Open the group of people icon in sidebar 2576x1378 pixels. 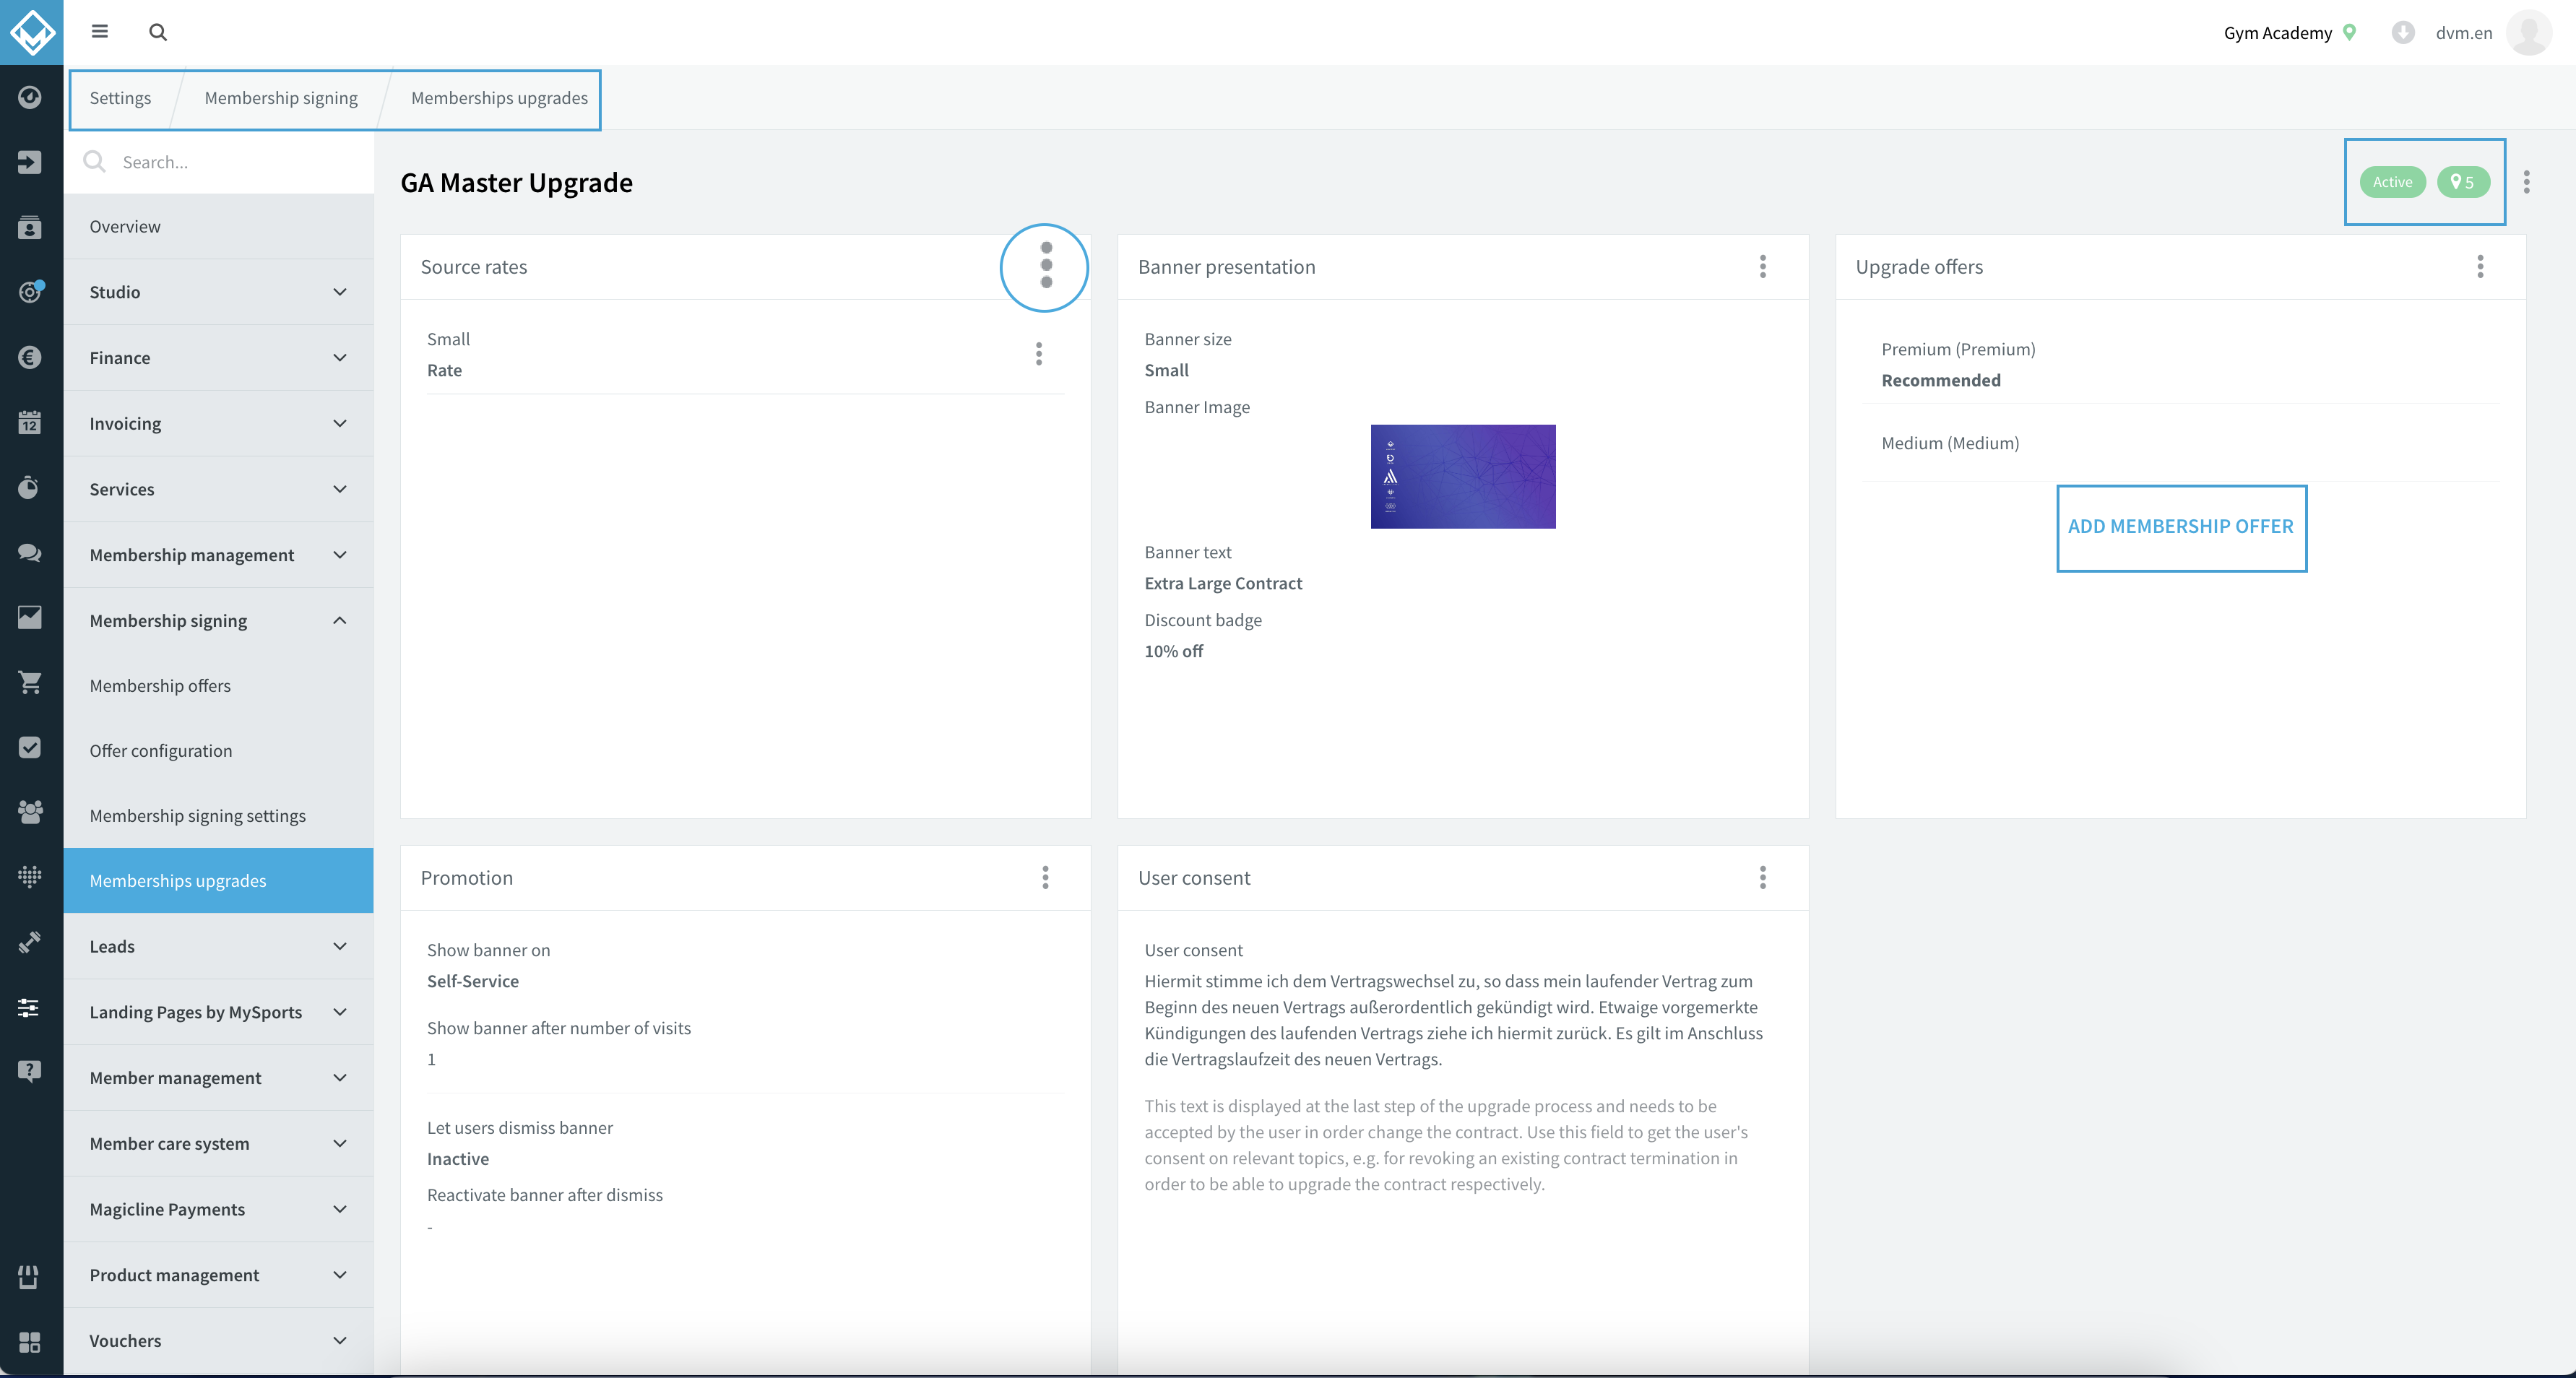click(30, 812)
